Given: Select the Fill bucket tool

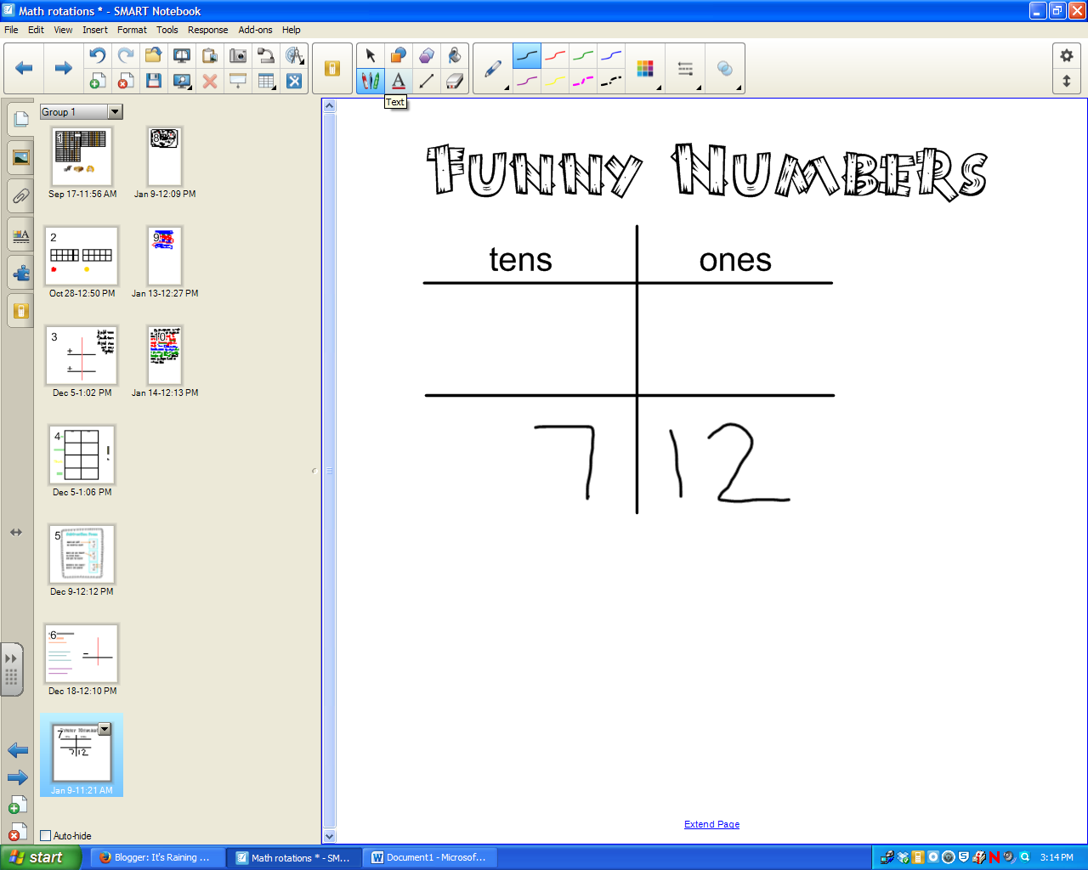Looking at the screenshot, I should 455,55.
